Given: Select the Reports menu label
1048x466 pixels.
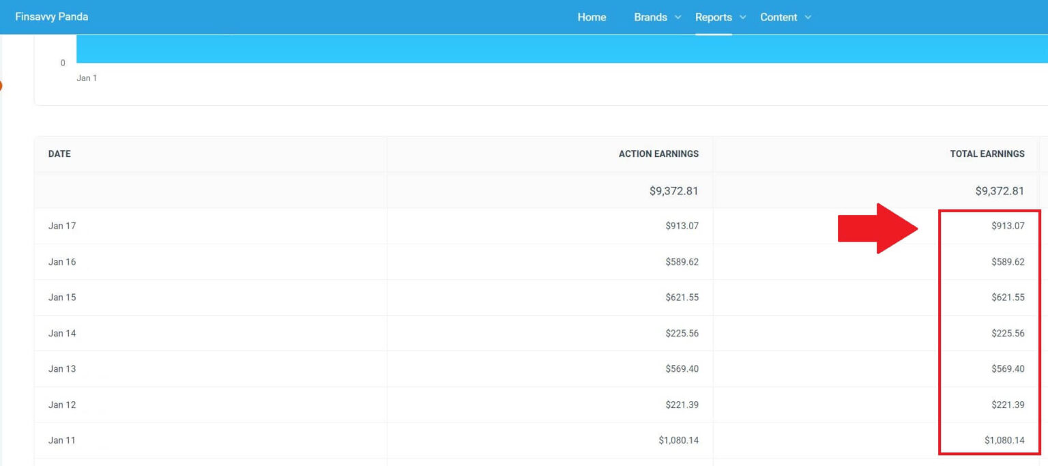Looking at the screenshot, I should [x=713, y=17].
